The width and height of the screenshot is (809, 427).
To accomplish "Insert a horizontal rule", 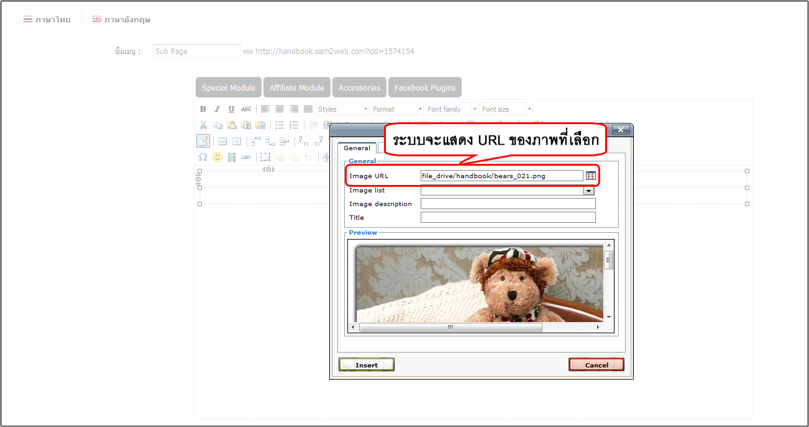I will tap(246, 157).
